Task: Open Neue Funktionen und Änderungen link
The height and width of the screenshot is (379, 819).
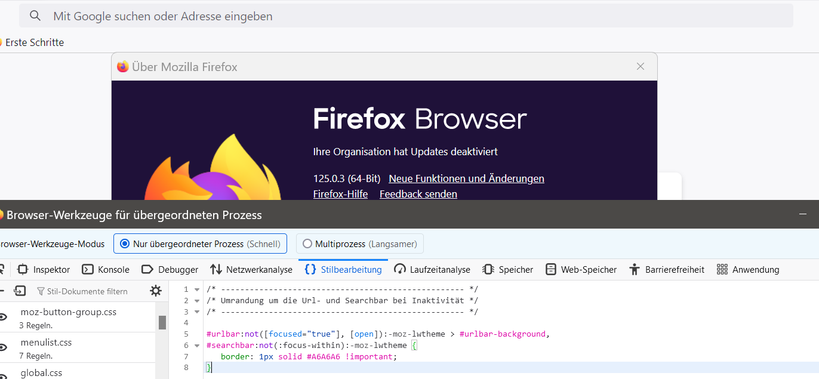Action: pyautogui.click(x=466, y=178)
